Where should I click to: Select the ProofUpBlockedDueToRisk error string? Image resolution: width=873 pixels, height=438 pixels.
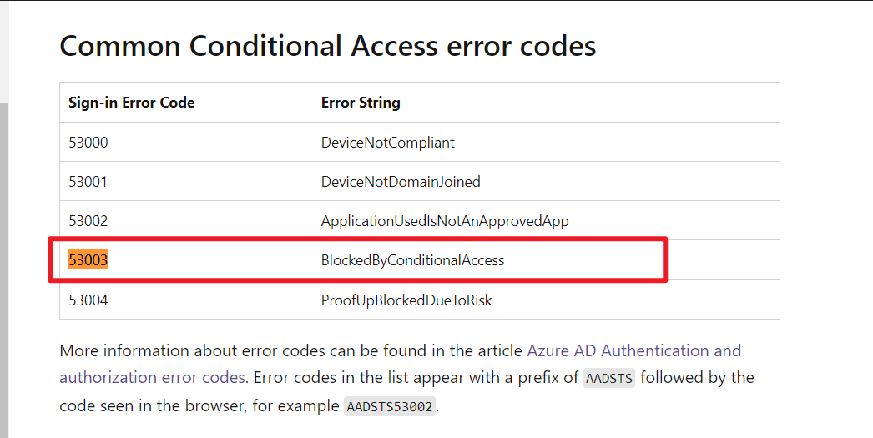(x=406, y=300)
